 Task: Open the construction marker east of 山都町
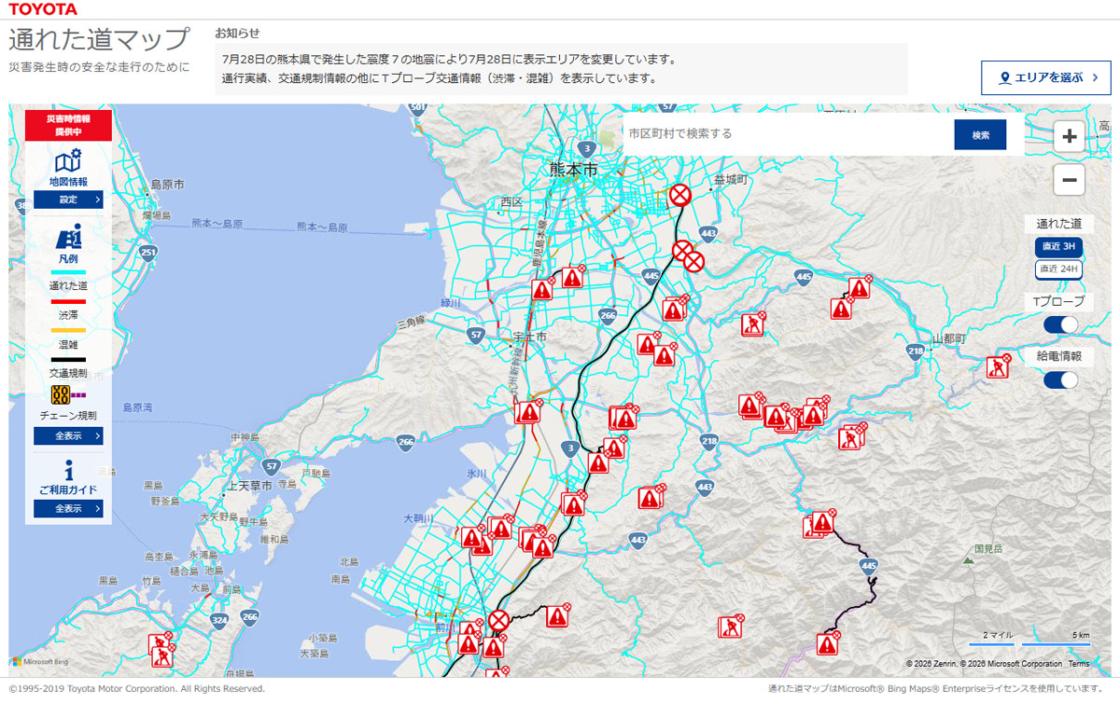(999, 365)
